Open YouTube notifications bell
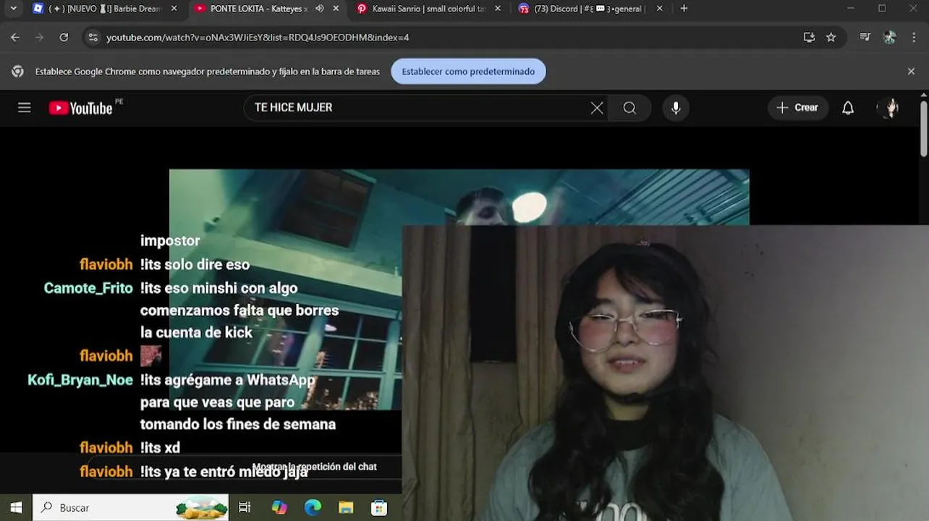This screenshot has width=929, height=521. [848, 108]
